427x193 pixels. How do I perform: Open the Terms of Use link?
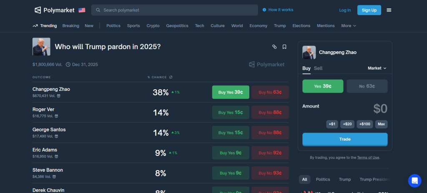pyautogui.click(x=368, y=158)
